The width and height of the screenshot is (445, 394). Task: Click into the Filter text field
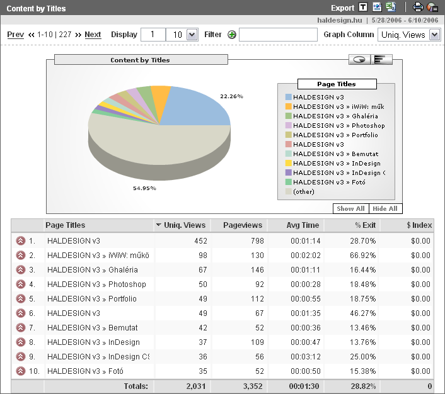click(x=278, y=35)
